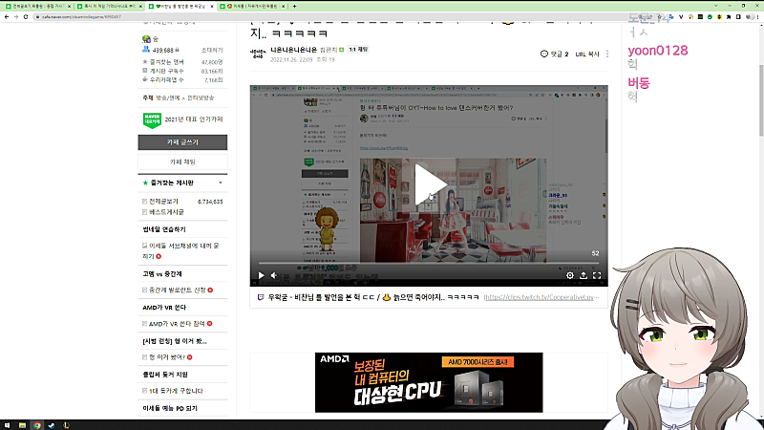Click the small play icon in video controls
This screenshot has width=764, height=430.
[x=261, y=275]
